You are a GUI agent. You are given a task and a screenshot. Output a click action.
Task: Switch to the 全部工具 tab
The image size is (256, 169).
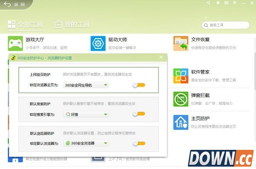[x=25, y=25]
